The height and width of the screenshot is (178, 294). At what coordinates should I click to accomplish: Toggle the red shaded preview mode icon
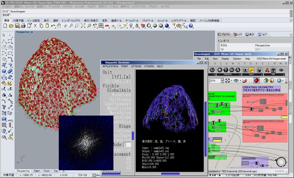point(257,80)
